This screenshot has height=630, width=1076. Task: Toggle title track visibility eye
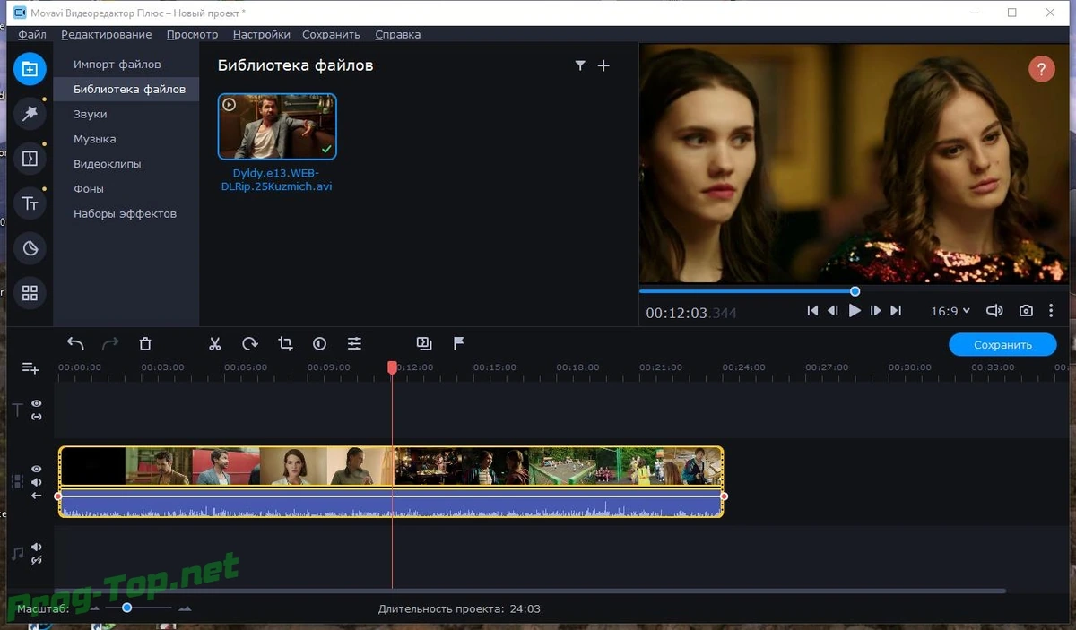37,404
